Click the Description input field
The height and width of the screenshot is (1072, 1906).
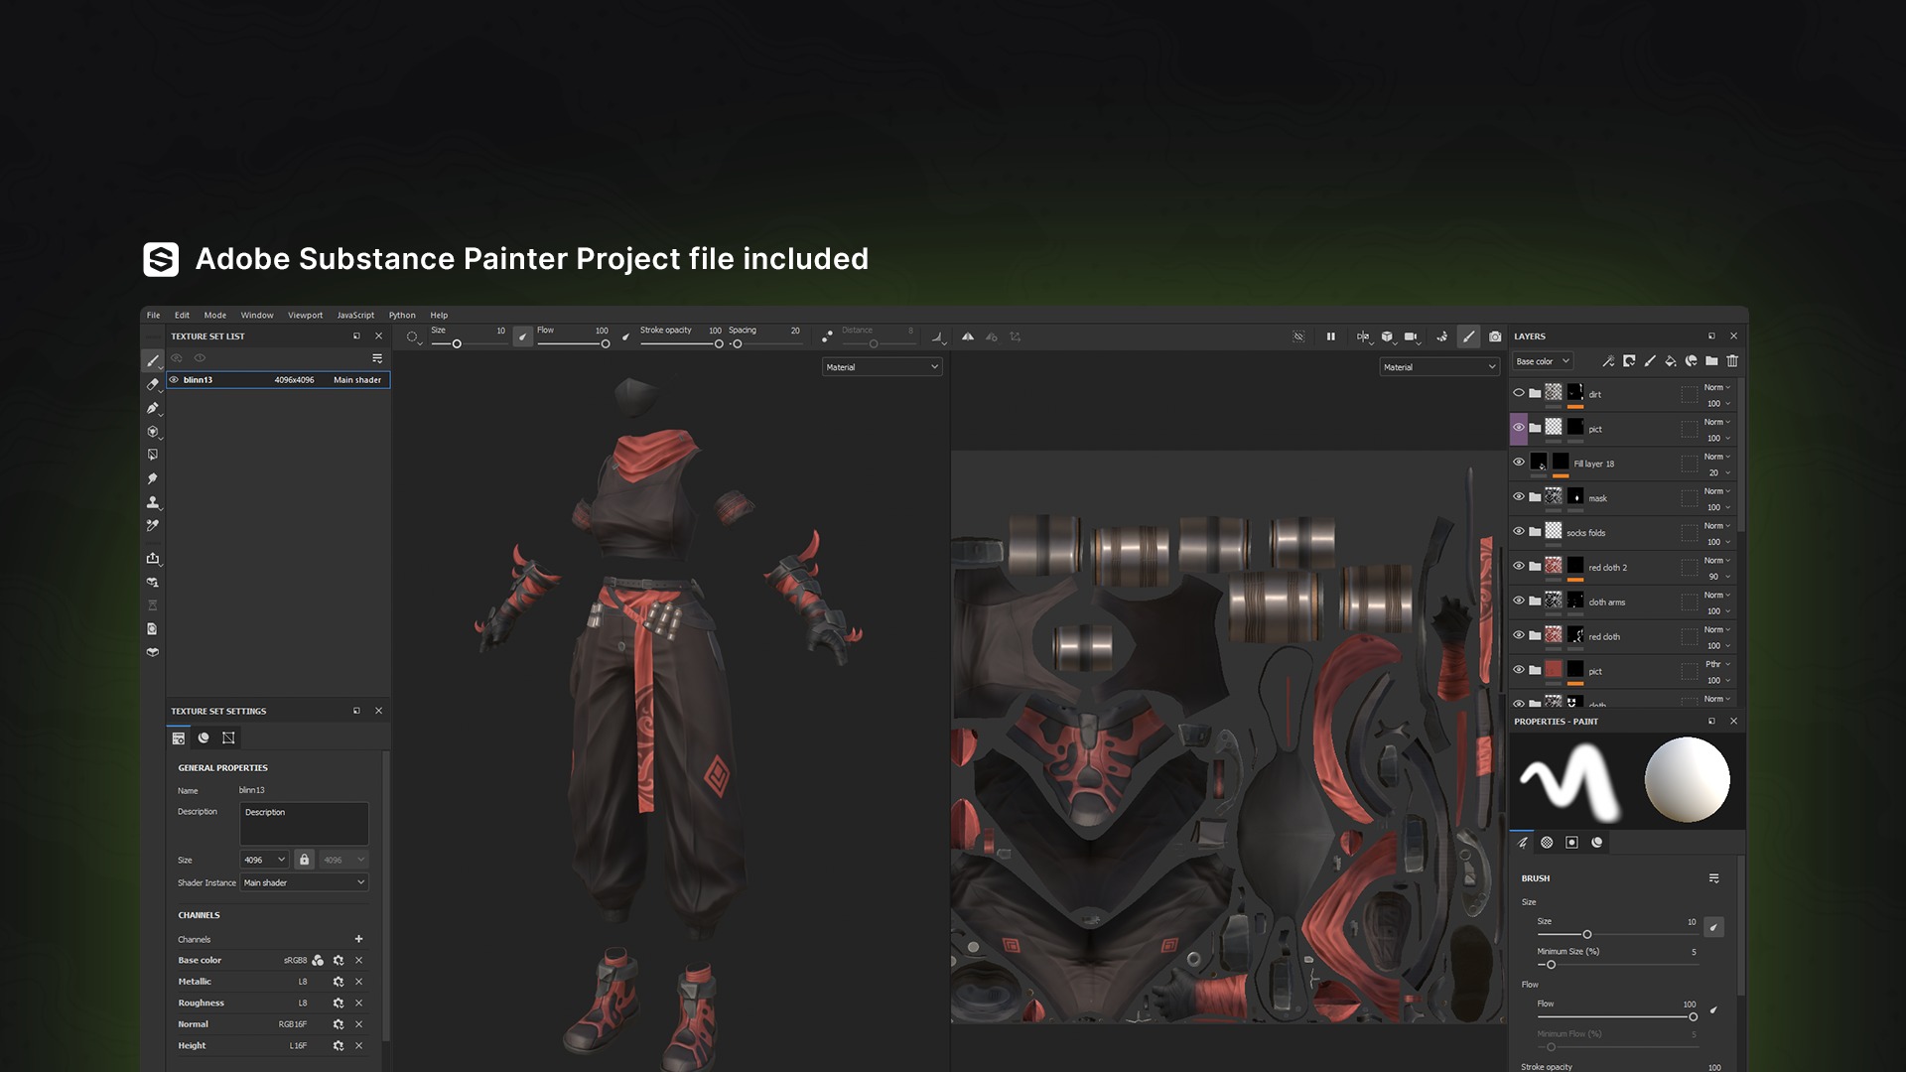click(x=304, y=824)
